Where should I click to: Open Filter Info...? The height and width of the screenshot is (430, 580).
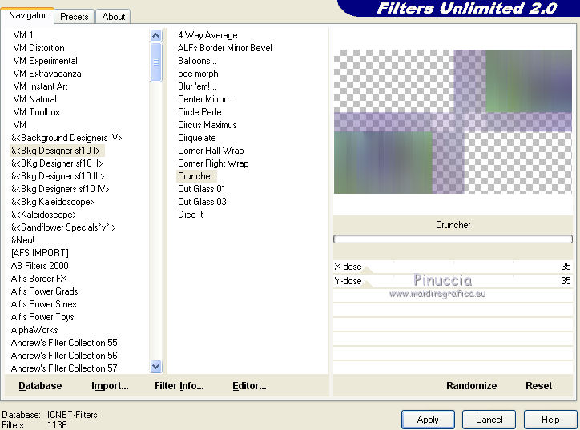[x=179, y=386]
